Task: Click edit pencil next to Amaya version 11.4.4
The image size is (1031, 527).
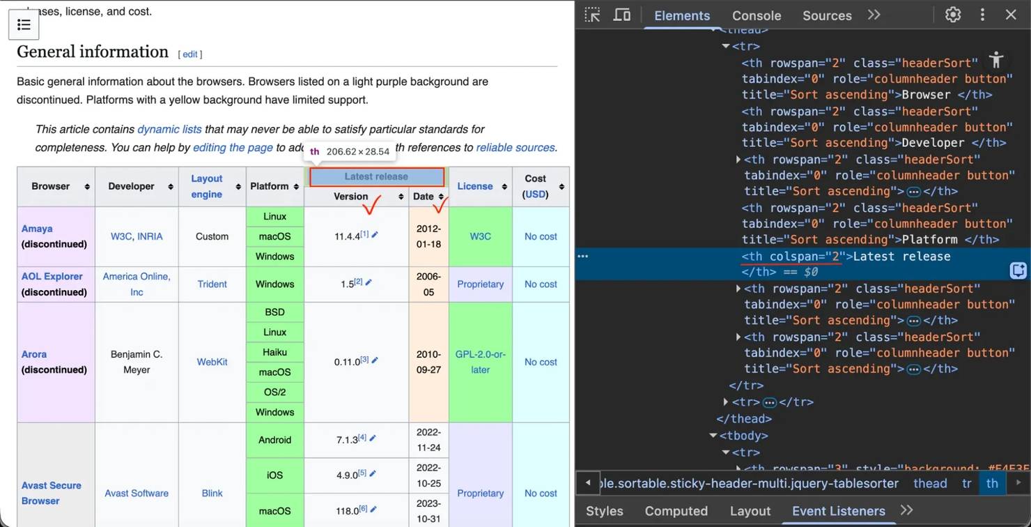Action: point(375,236)
